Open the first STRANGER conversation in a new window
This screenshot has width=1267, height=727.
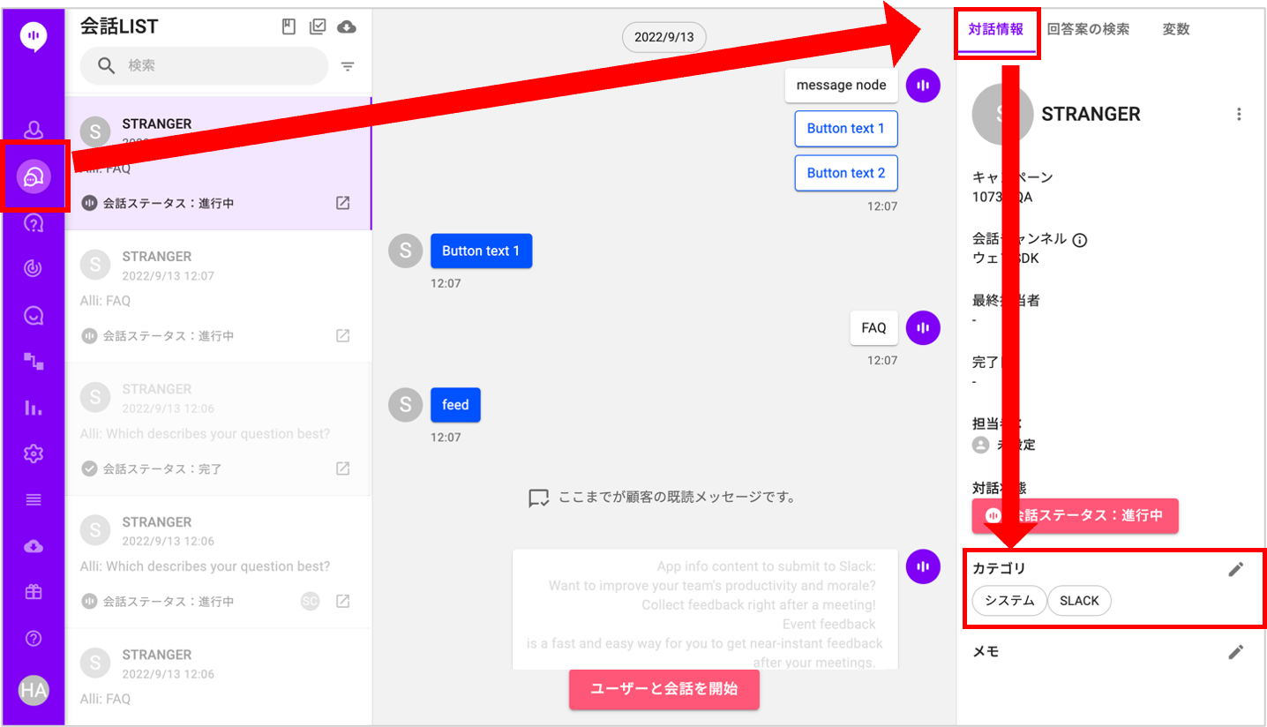point(343,203)
